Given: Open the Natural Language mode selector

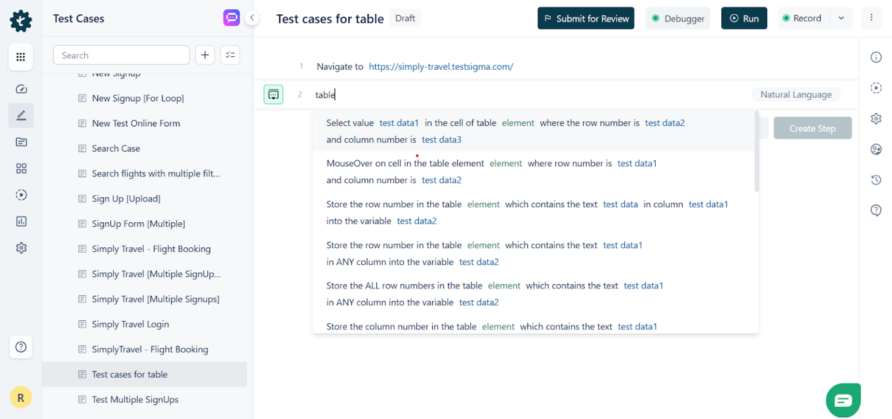Looking at the screenshot, I should [796, 94].
